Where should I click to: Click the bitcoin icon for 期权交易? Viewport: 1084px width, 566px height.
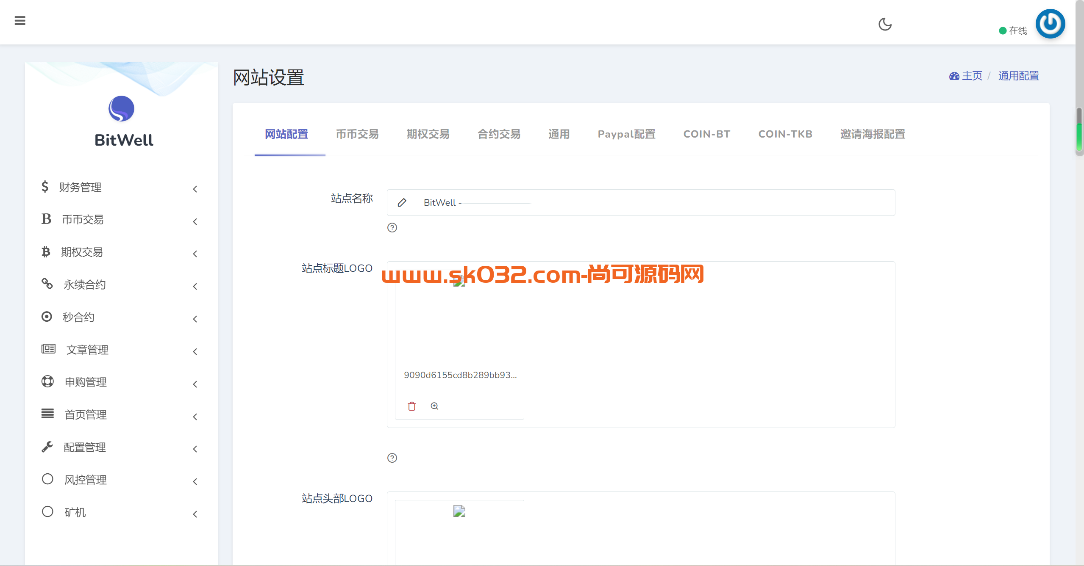(46, 252)
